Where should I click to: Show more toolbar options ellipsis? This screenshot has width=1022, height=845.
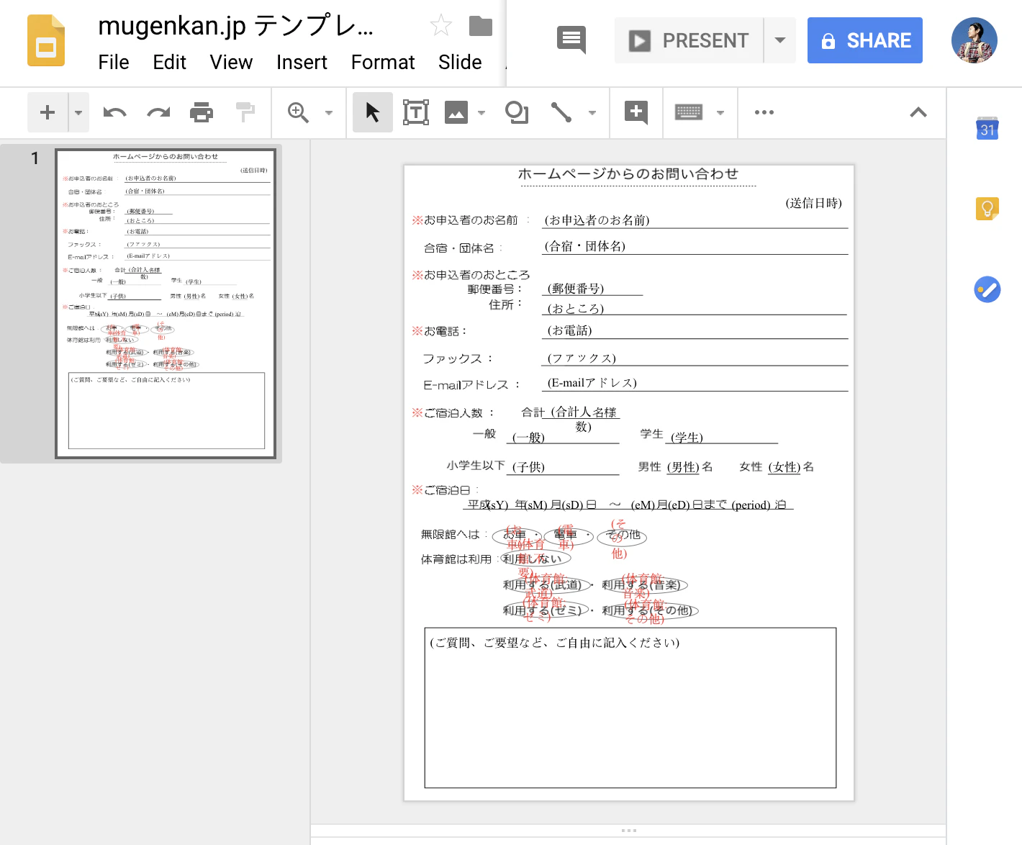(x=764, y=112)
